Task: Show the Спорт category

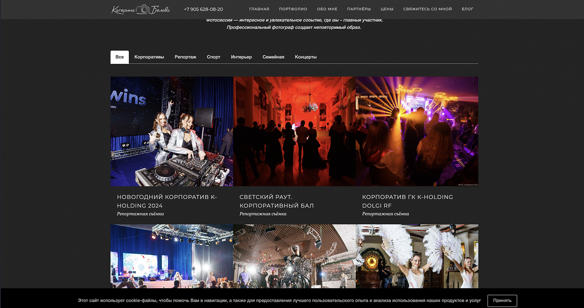Action: tap(213, 57)
